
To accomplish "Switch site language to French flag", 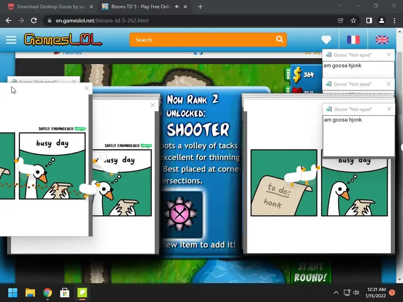I will point(353,40).
